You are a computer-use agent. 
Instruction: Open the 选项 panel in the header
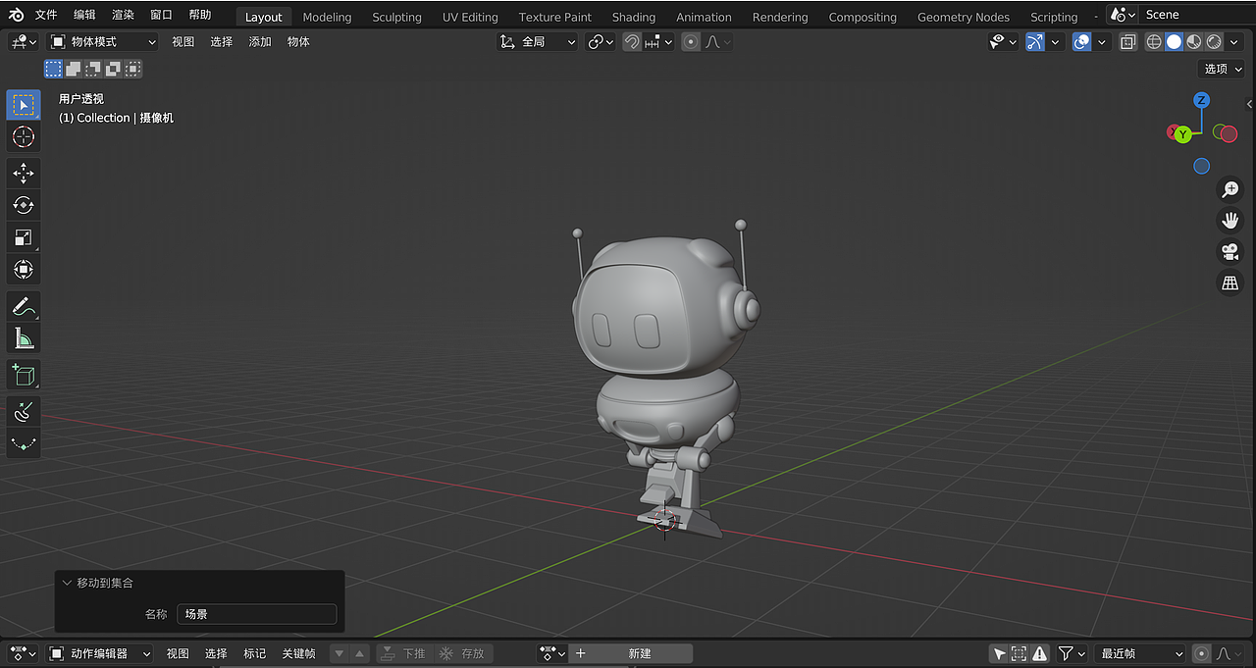1220,69
